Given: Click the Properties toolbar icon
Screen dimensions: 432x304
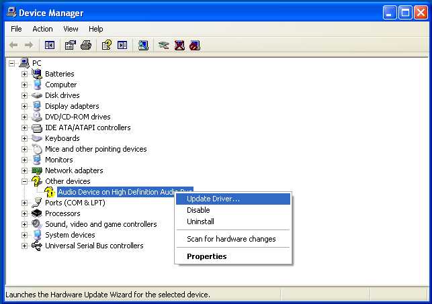Looking at the screenshot, I should point(71,45).
